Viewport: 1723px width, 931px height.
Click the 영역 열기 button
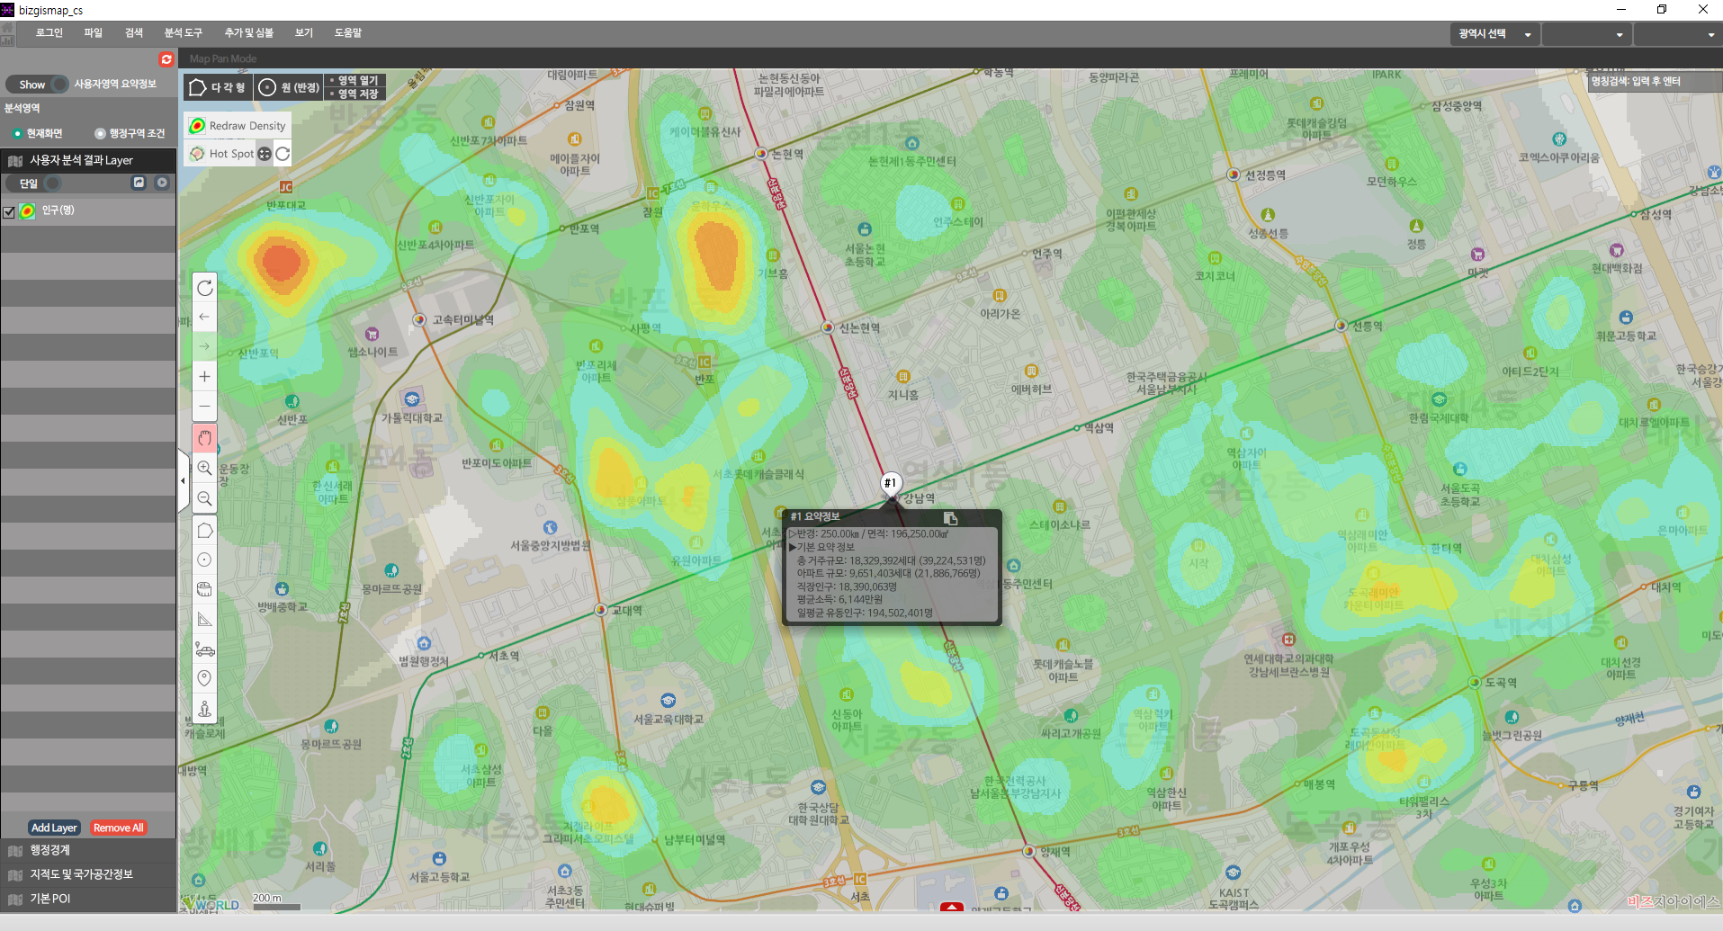point(355,81)
